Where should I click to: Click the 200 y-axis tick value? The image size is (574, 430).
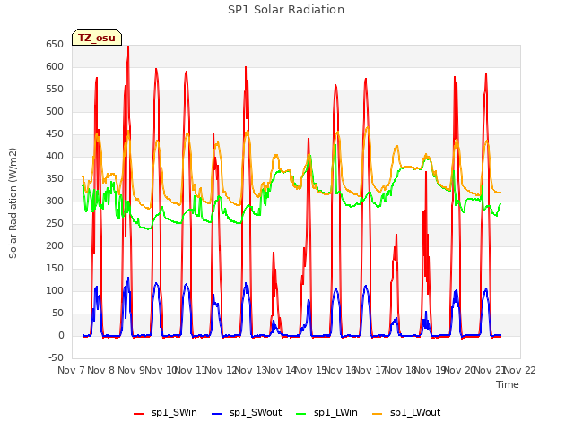coord(55,246)
